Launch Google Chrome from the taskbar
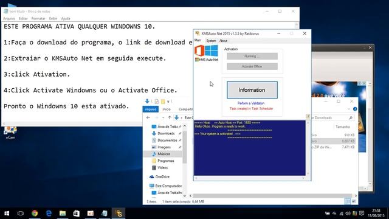Image resolution: width=389 pixels, height=219 pixels. point(35,214)
